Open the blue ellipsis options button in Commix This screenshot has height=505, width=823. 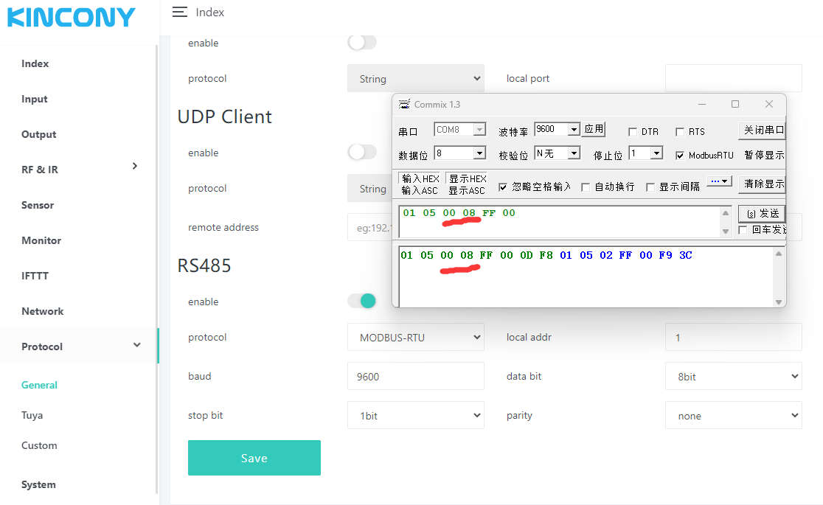pyautogui.click(x=719, y=181)
